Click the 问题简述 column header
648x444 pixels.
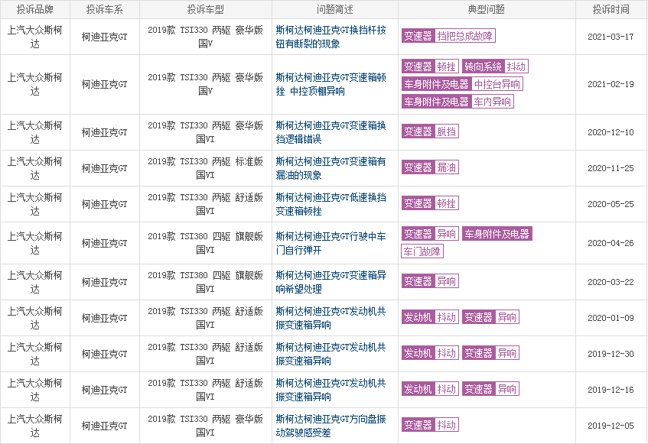coord(335,9)
